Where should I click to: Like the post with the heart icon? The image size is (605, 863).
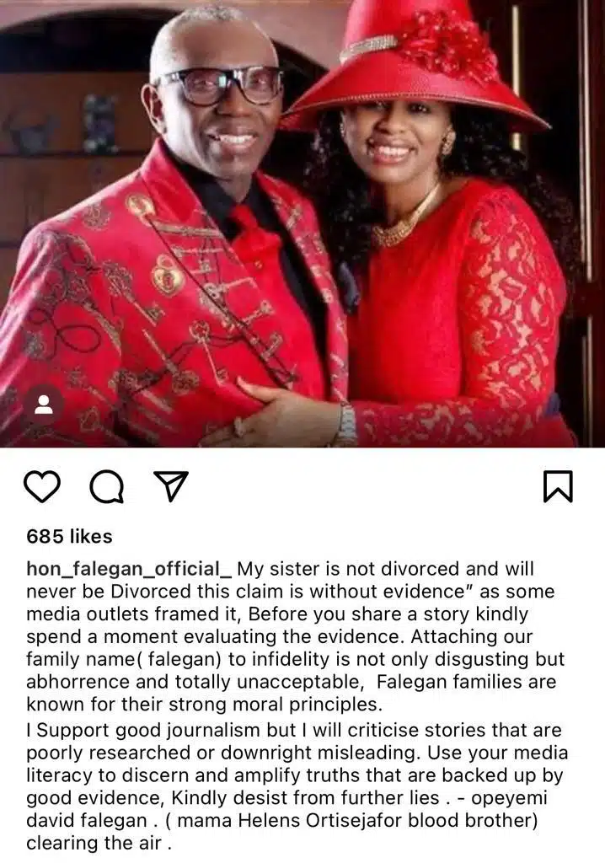[x=42, y=486]
